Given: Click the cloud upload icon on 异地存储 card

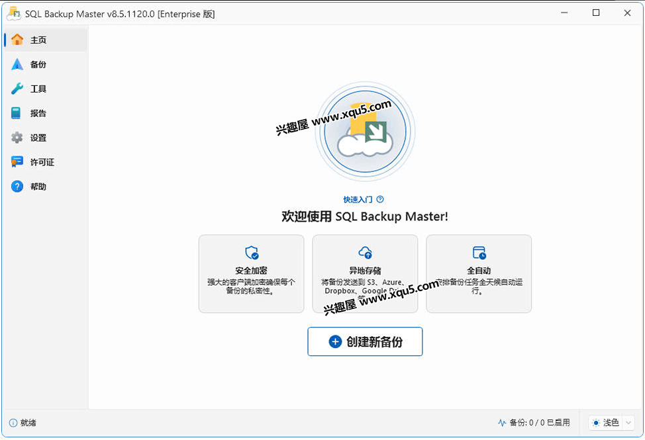Looking at the screenshot, I should [x=366, y=253].
